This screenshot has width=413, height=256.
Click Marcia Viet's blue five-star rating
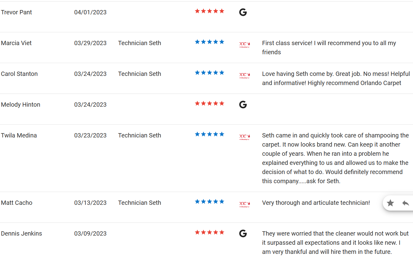[210, 42]
